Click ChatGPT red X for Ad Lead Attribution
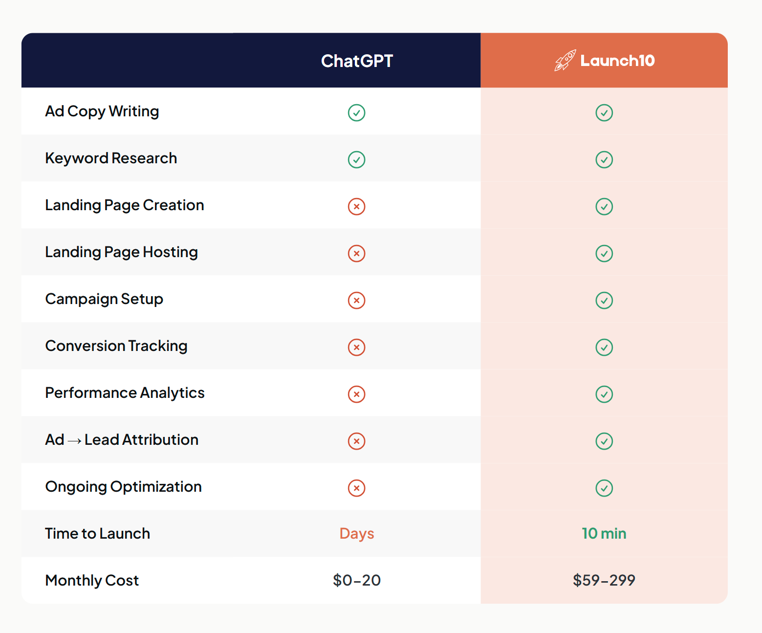The image size is (762, 633). tap(357, 441)
